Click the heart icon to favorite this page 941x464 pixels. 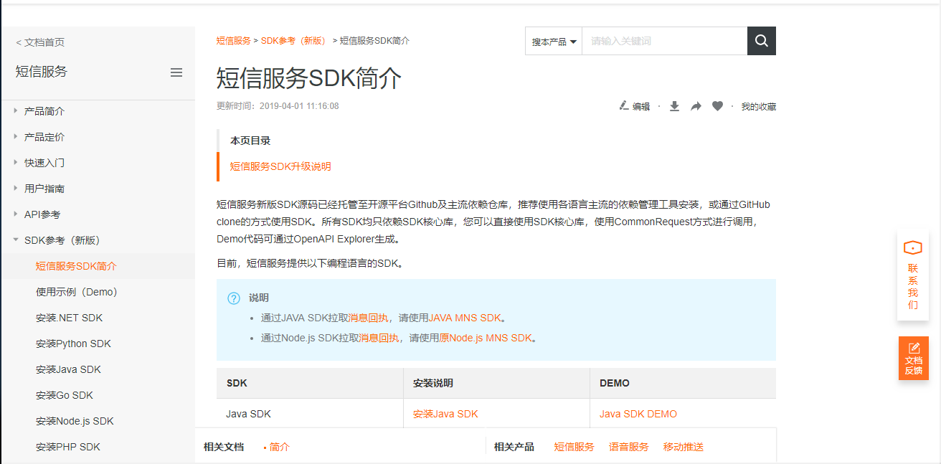[x=717, y=106]
